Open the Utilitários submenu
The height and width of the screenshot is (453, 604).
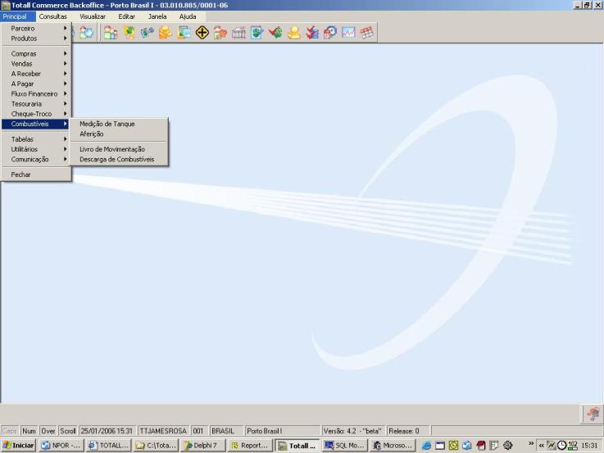(x=36, y=149)
